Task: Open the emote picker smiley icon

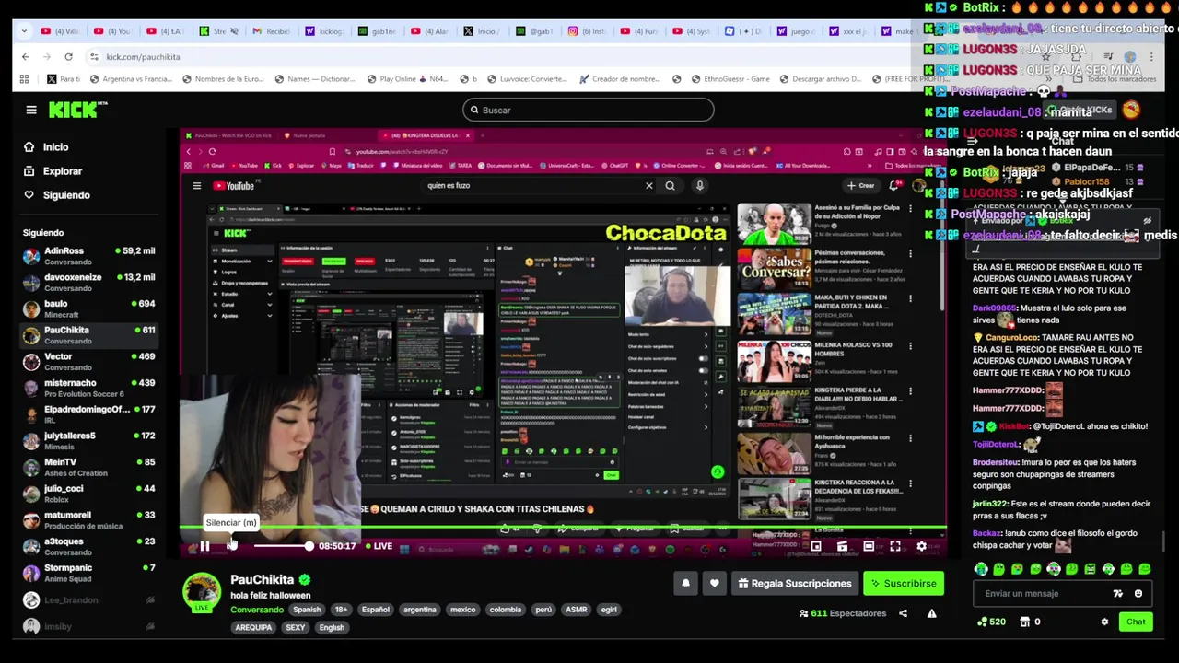Action: pos(1138,594)
